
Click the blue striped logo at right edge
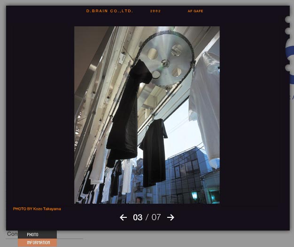tap(291, 52)
